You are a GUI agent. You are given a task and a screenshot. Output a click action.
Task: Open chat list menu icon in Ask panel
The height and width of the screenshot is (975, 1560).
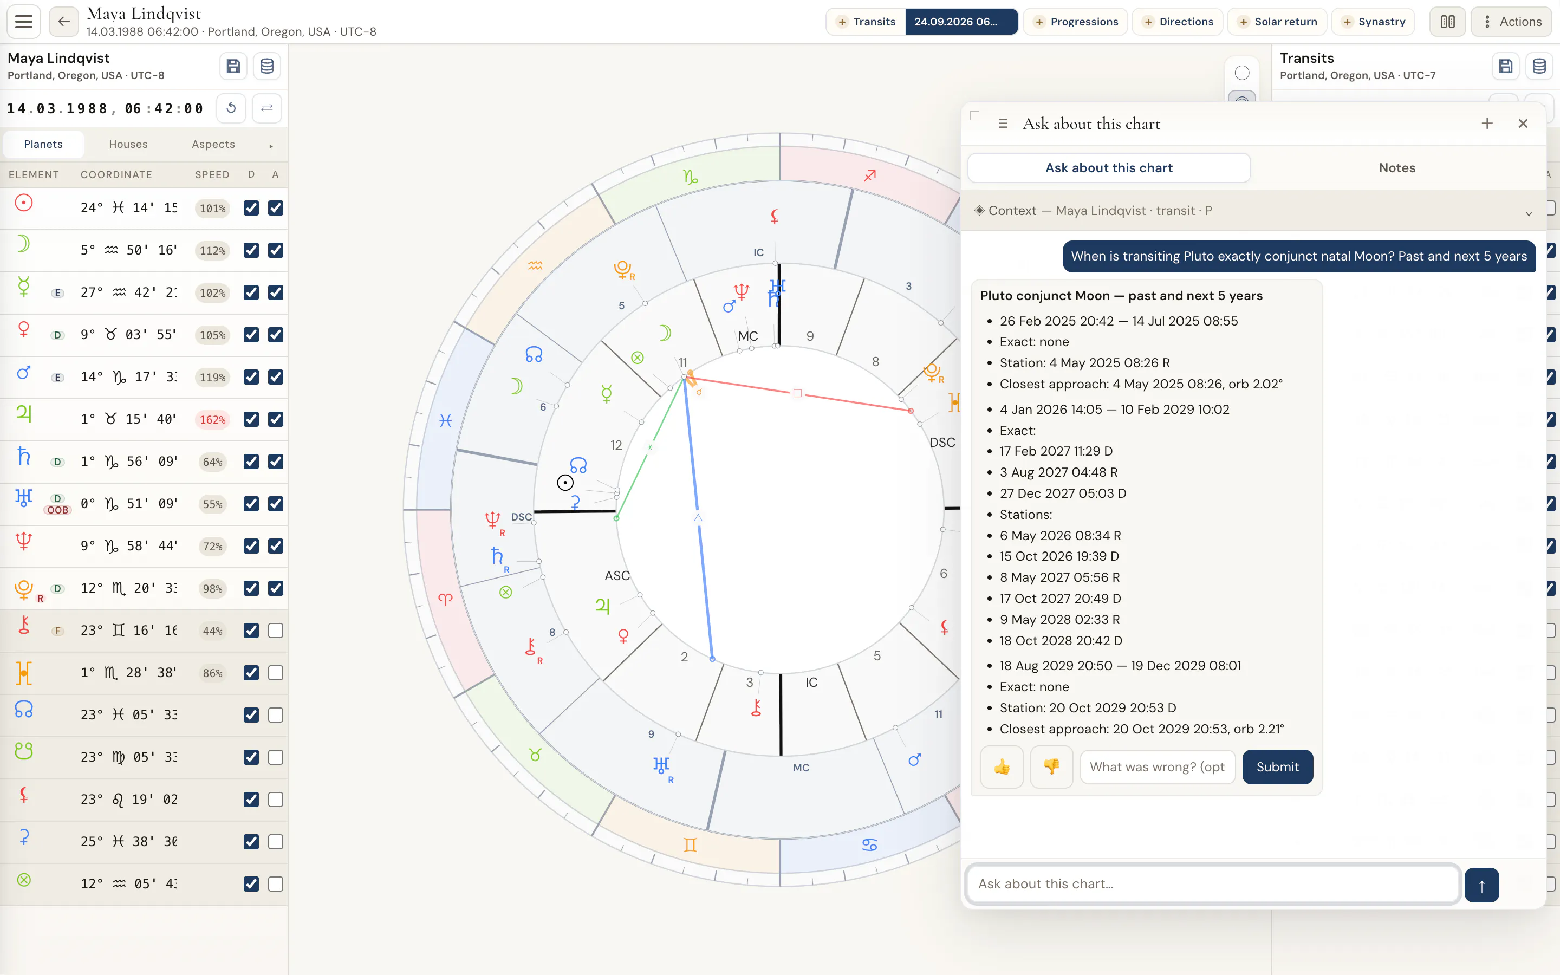point(1003,123)
